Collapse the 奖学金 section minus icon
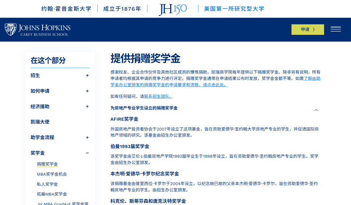The height and width of the screenshot is (205, 351). [87, 153]
